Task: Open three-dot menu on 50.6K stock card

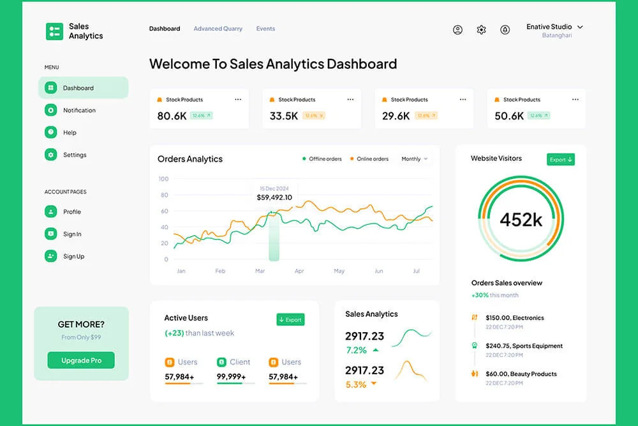Action: pos(575,100)
